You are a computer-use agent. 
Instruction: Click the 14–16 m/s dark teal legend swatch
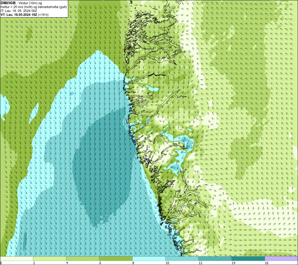pos(248,258)
